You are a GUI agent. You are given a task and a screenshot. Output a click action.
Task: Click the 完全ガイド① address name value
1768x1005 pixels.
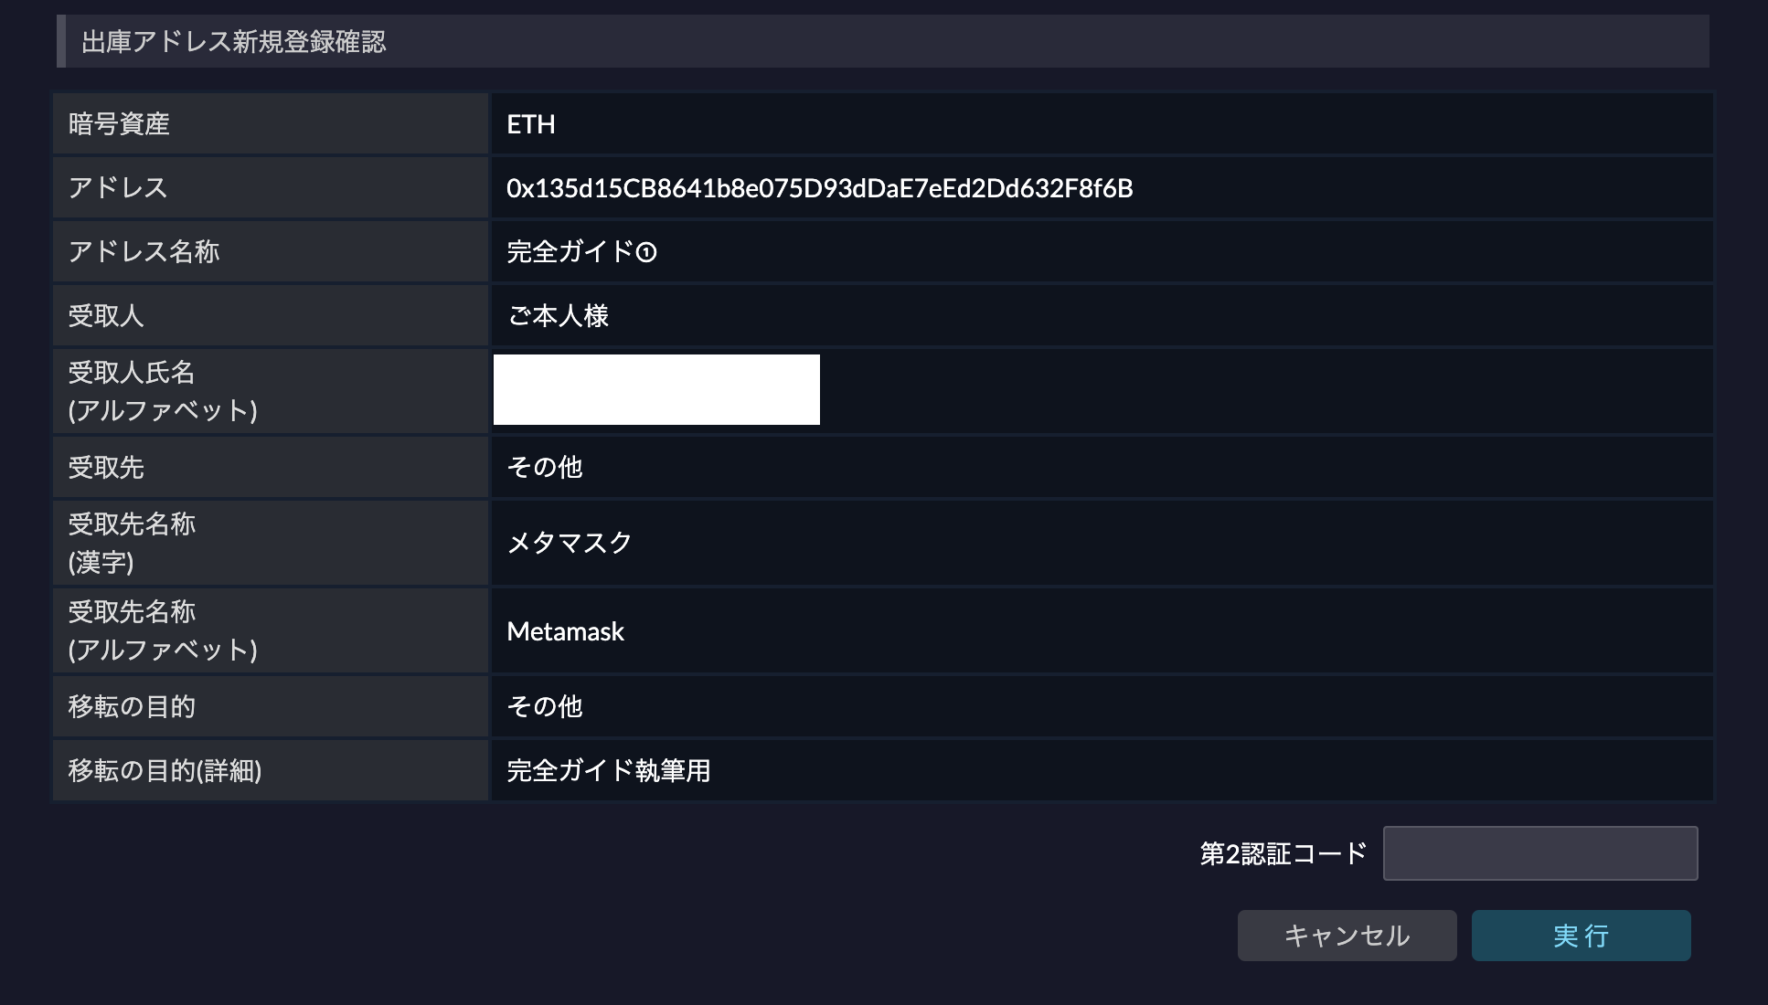click(x=581, y=252)
